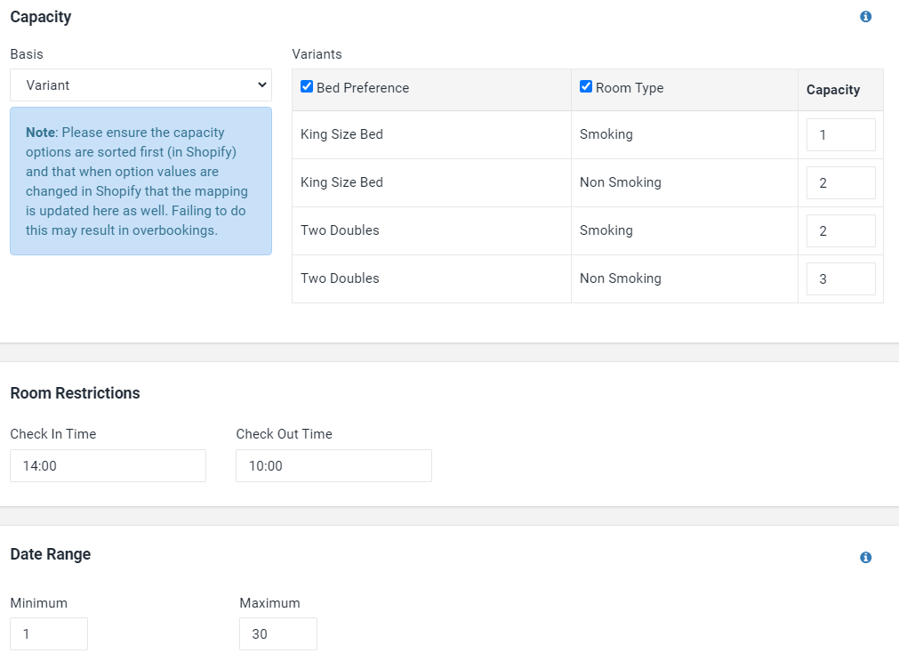
Task: Click the Capacity section info icon
Action: 866,17
